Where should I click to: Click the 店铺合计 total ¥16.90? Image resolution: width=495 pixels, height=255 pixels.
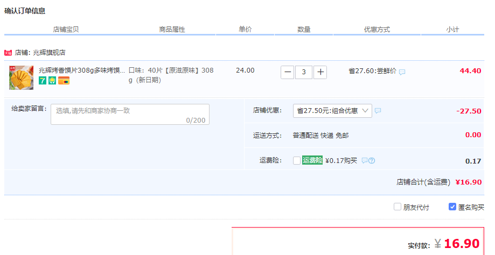pos(469,182)
